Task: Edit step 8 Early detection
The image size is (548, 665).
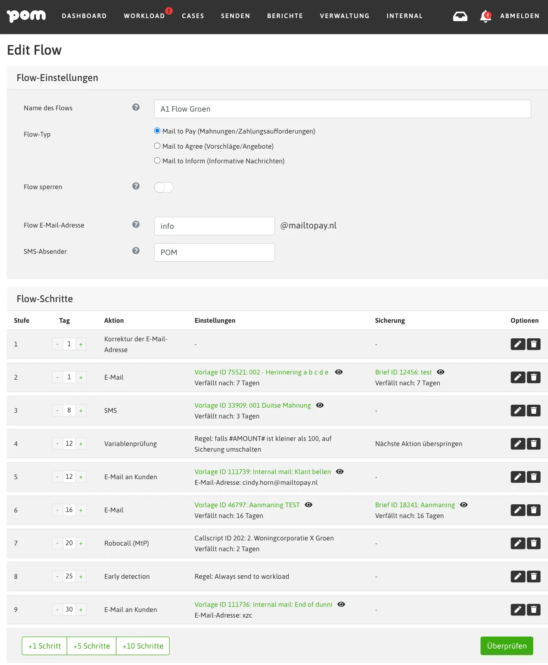Action: tap(518, 576)
